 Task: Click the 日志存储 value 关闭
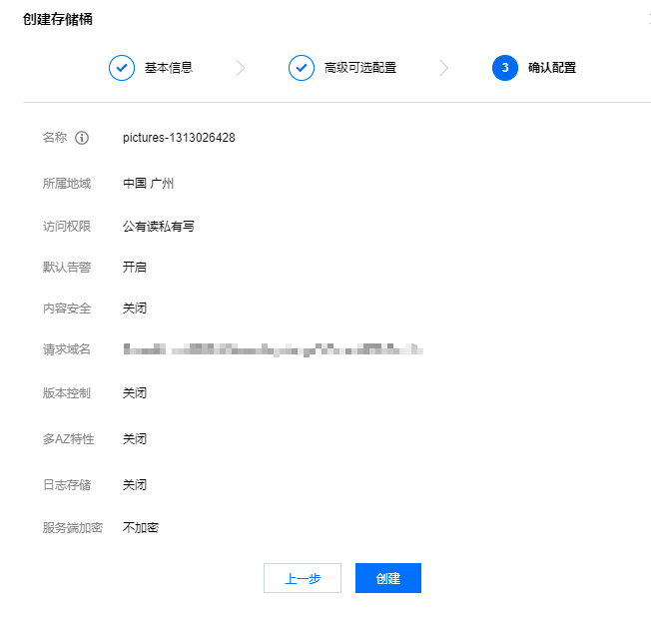coord(135,485)
